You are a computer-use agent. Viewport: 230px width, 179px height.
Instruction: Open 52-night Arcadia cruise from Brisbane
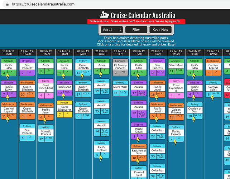[x=139, y=109]
